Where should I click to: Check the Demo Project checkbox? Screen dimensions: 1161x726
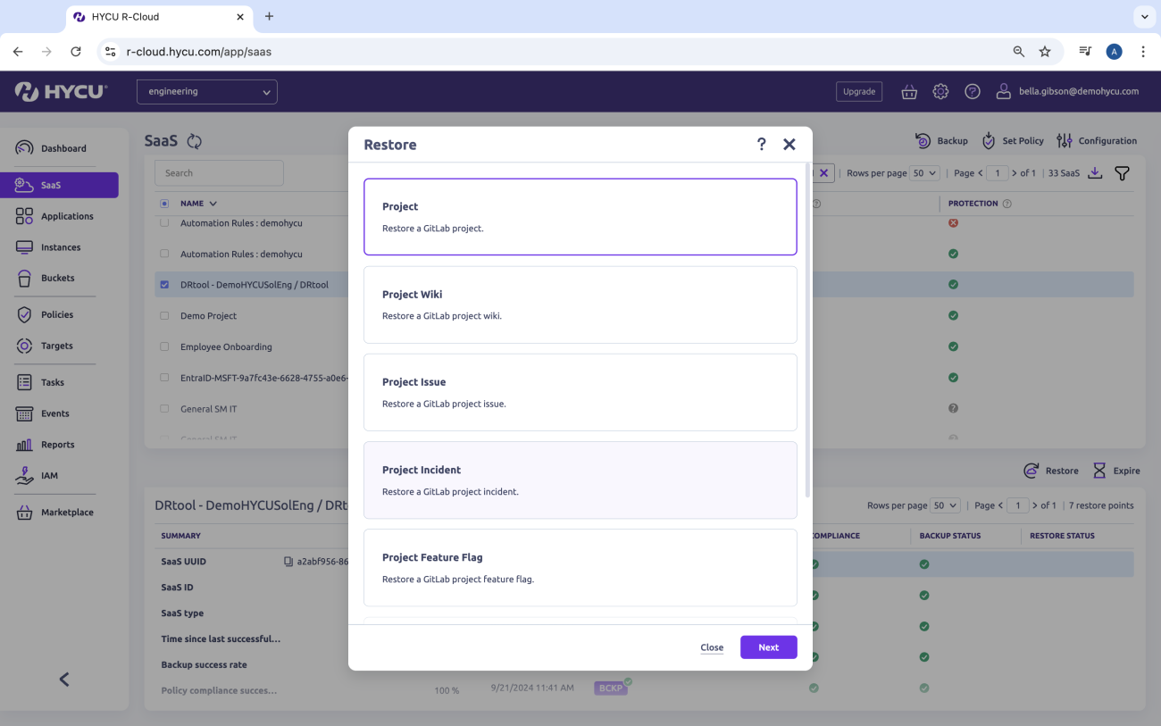[164, 315]
